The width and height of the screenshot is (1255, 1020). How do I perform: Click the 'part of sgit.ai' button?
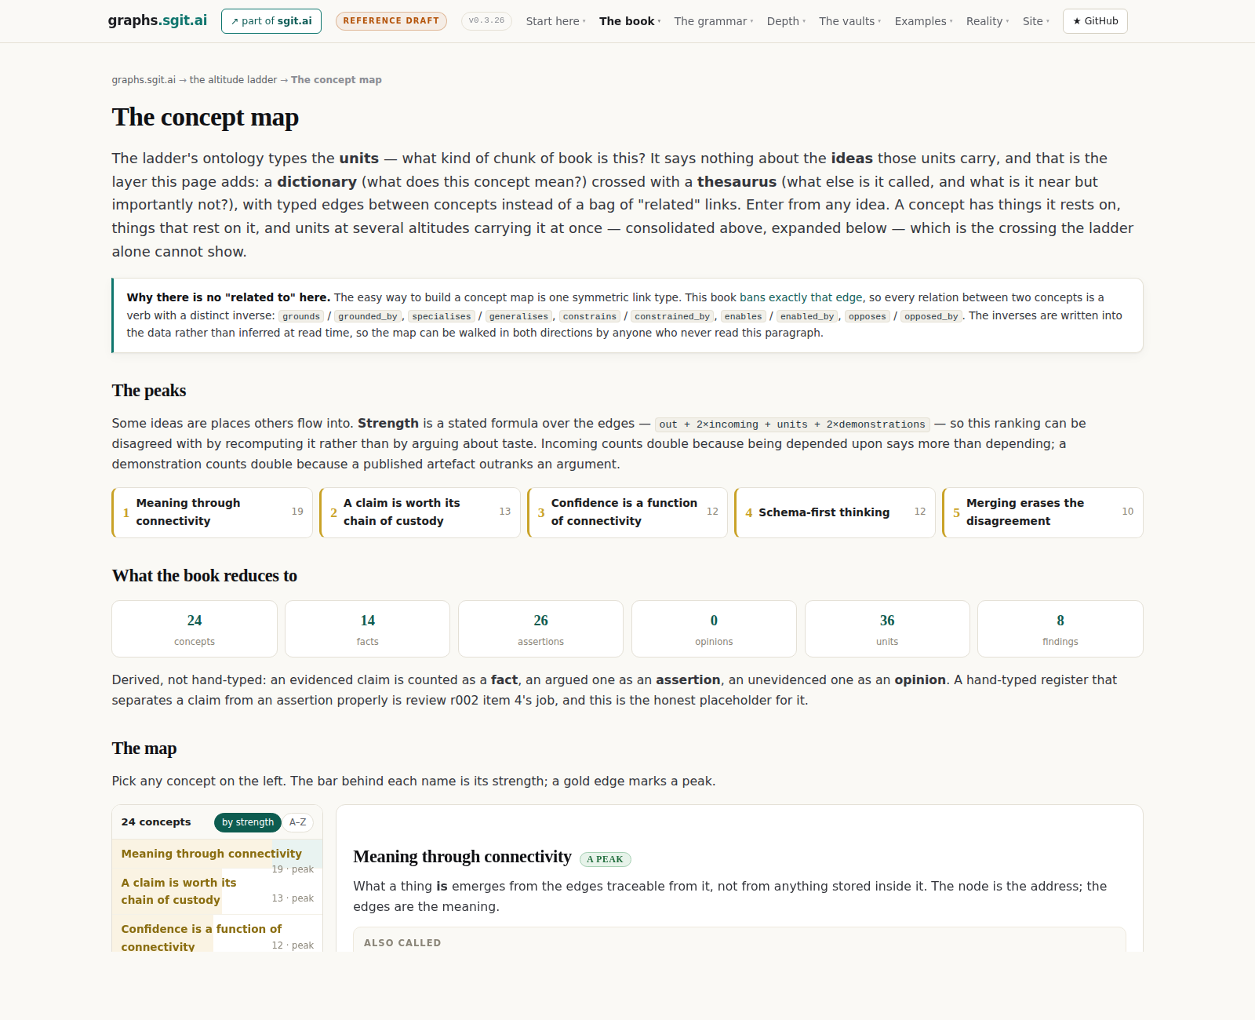point(271,21)
